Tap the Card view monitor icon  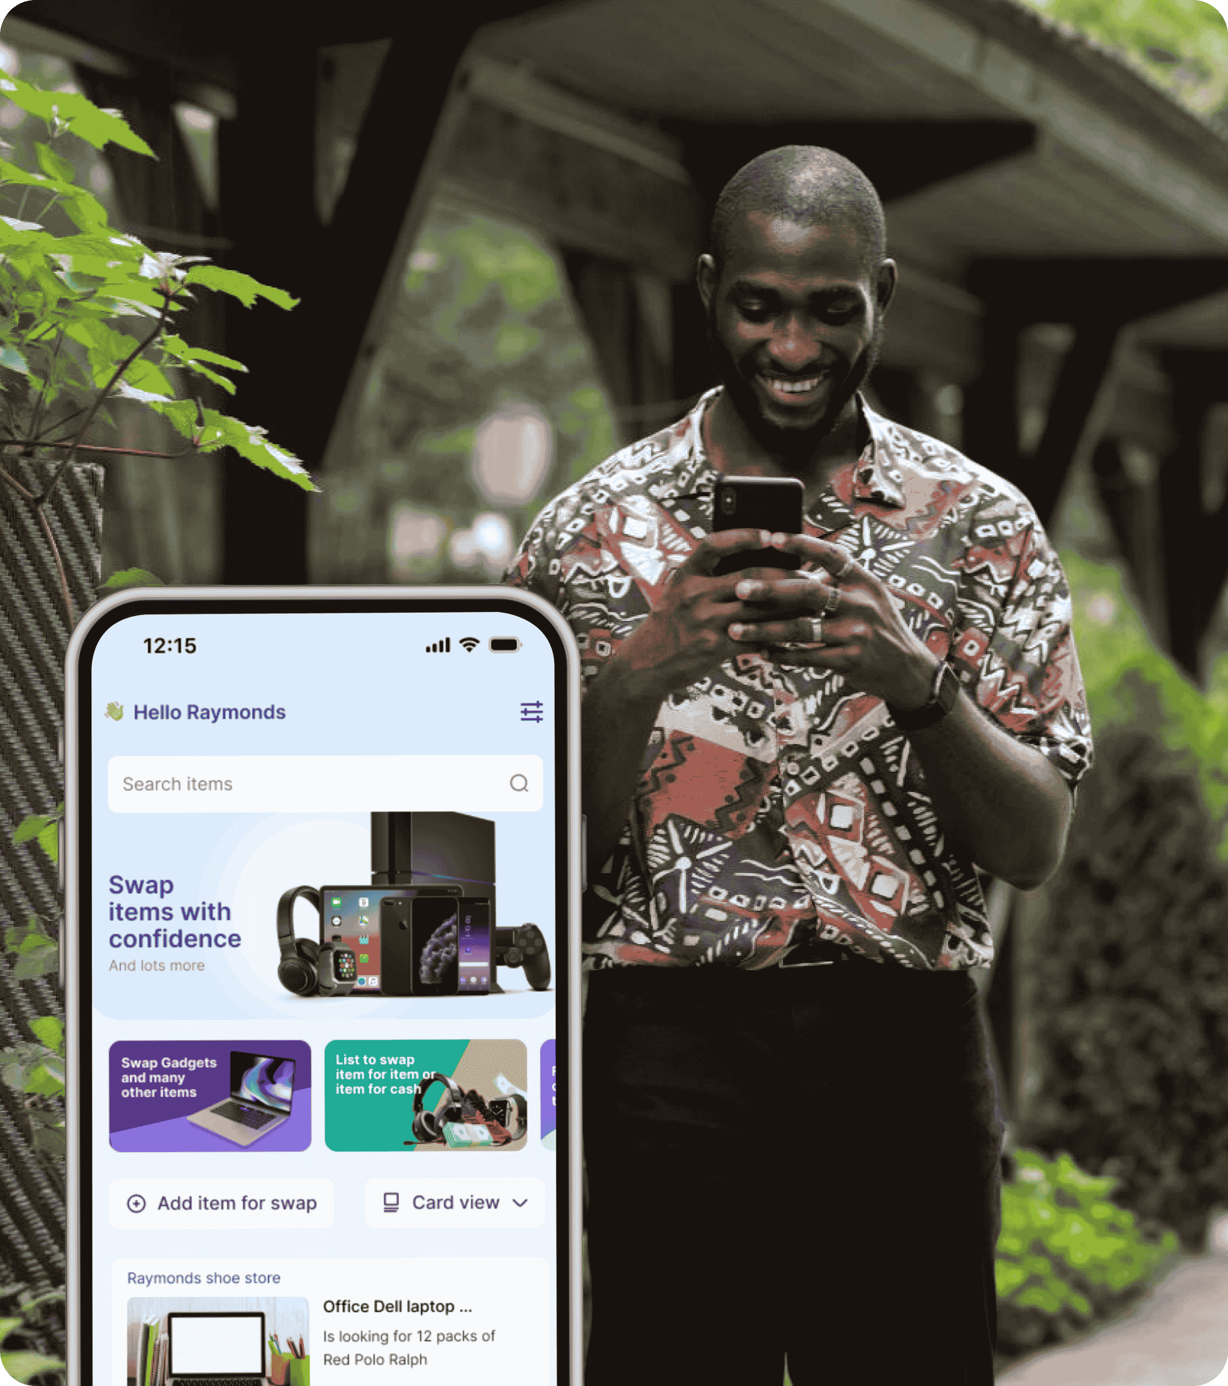382,1201
